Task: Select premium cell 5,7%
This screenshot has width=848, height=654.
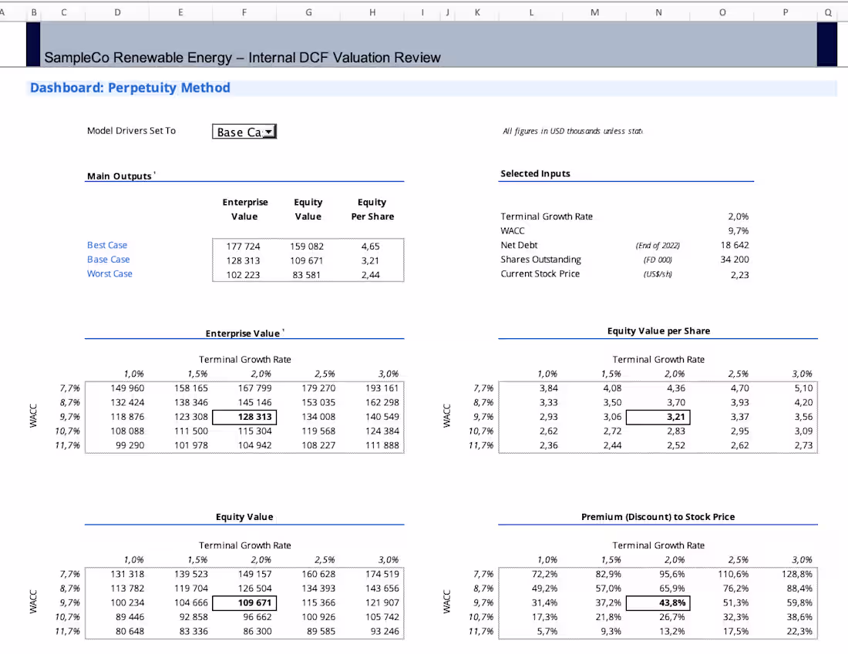Action: click(x=547, y=632)
